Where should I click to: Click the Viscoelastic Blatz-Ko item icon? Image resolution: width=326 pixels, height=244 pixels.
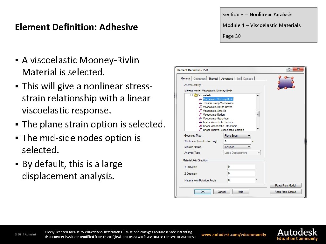pyautogui.click(x=200, y=111)
